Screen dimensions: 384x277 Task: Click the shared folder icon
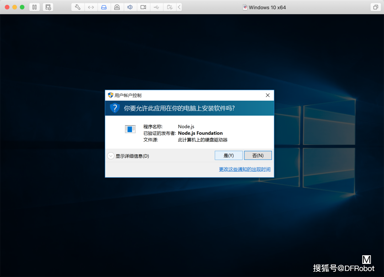[x=170, y=7]
